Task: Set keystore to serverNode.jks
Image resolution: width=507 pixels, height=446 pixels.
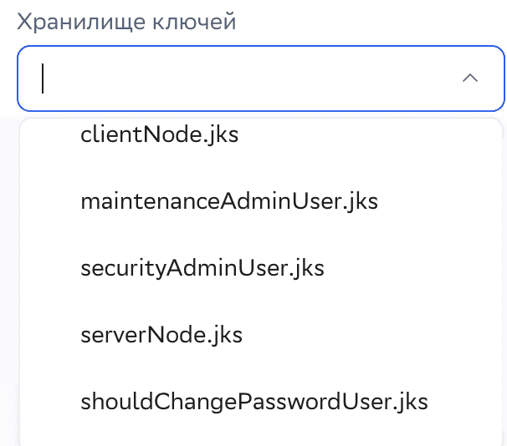Action: (161, 335)
